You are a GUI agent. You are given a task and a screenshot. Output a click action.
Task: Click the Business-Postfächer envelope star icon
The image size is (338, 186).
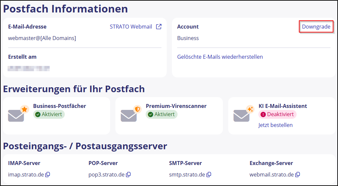(18, 113)
